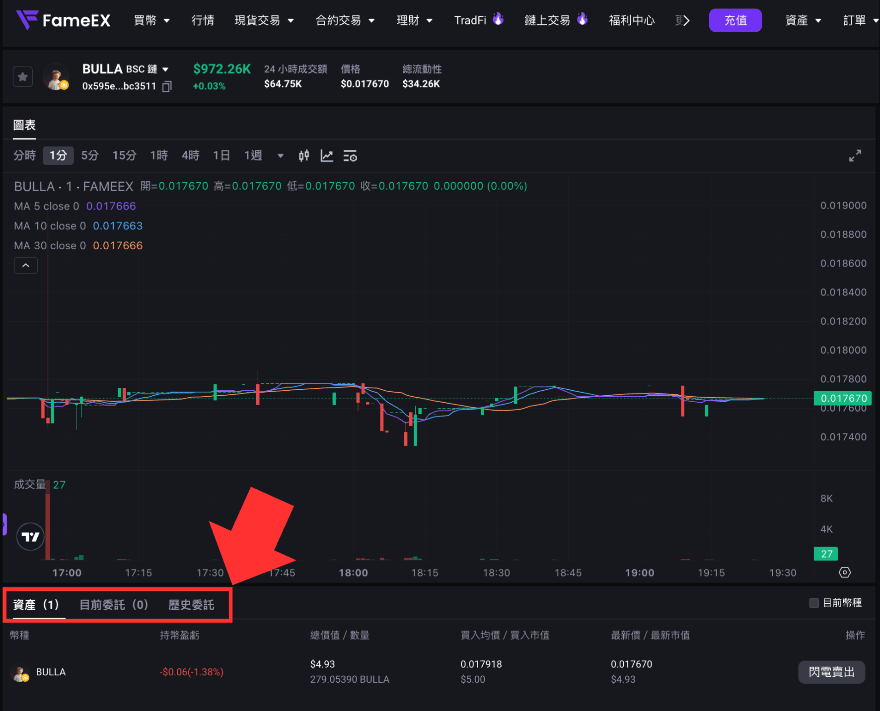Open the TradFi menu item
This screenshot has width=880, height=711.
pos(470,20)
